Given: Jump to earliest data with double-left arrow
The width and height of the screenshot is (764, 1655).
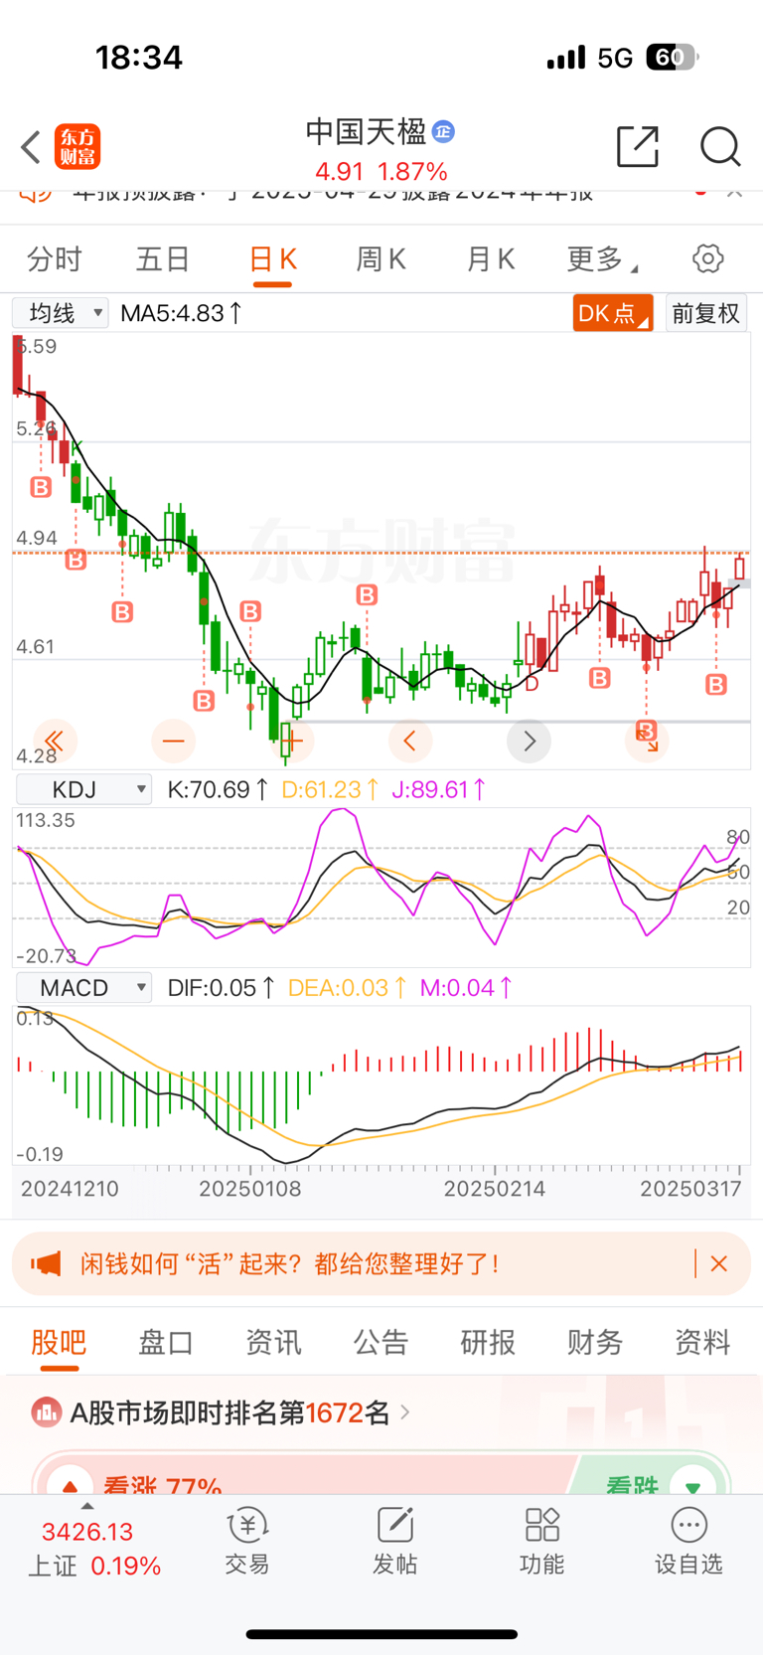Looking at the screenshot, I should coord(55,741).
